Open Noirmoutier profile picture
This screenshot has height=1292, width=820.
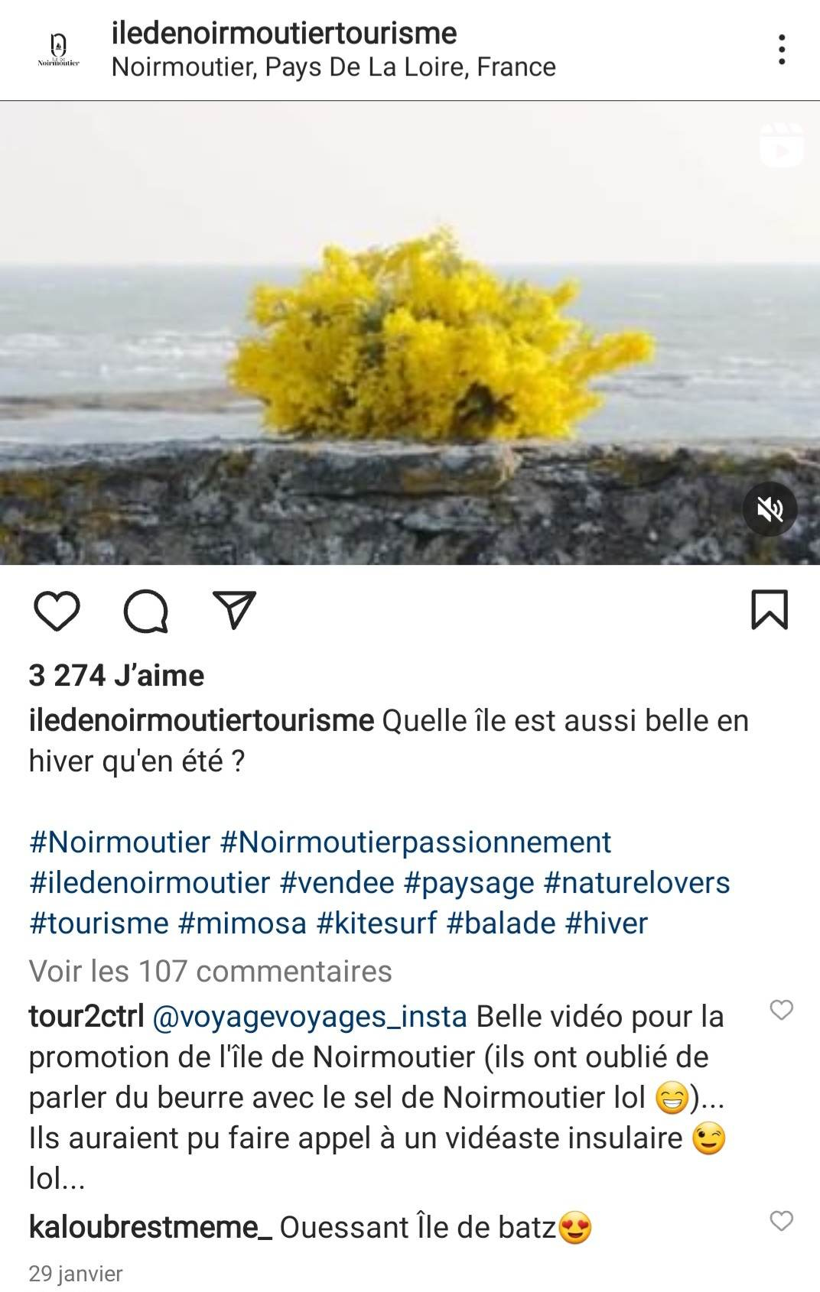[59, 50]
